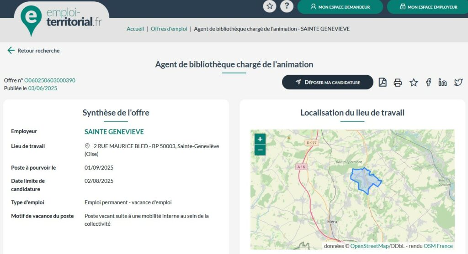The height and width of the screenshot is (254, 468).
Task: Click the Retour recherche text
Action: click(38, 51)
